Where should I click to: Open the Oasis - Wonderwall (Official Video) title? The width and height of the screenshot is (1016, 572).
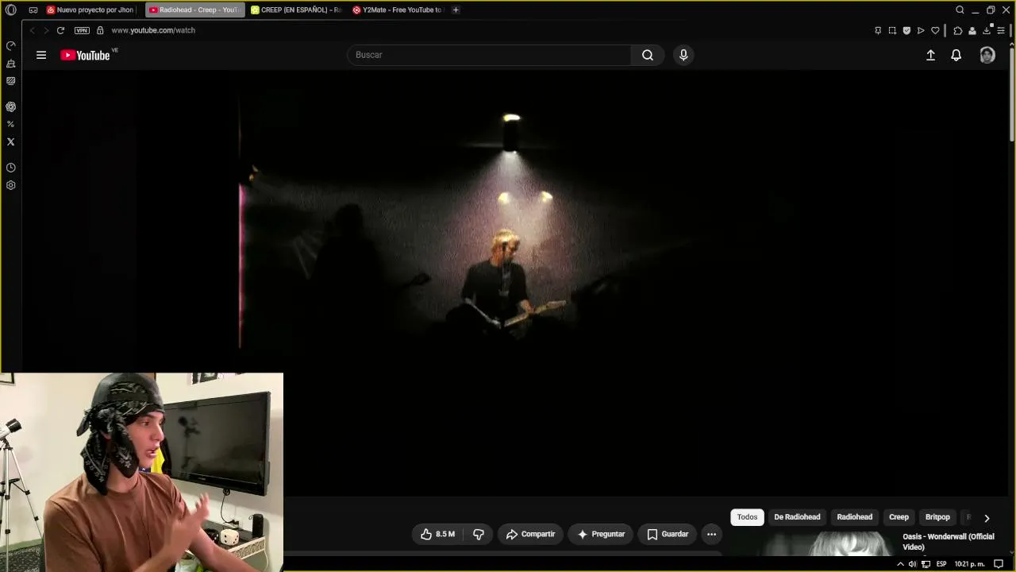coord(949,542)
